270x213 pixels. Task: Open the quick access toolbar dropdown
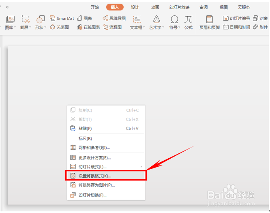(x=7, y=7)
